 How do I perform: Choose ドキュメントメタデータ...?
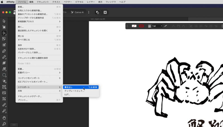[x=39, y=96]
